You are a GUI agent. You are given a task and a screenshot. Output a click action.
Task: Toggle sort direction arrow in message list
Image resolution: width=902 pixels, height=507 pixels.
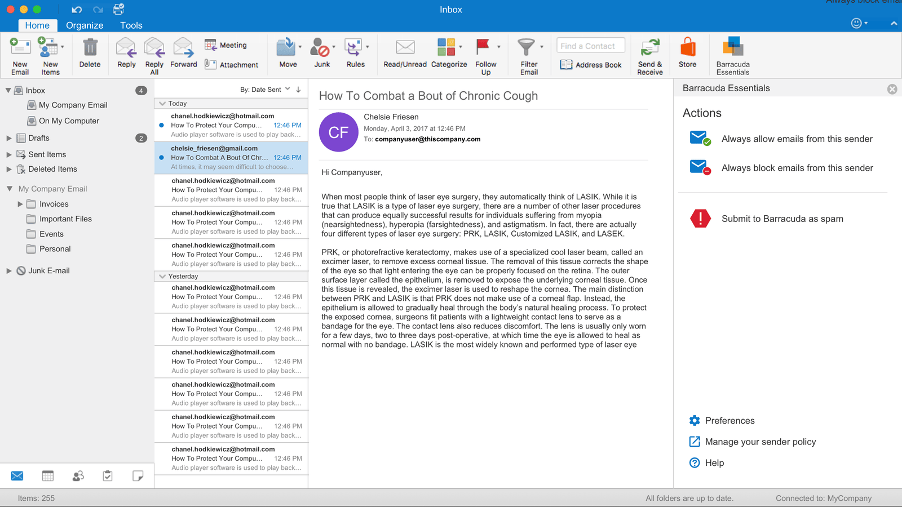coord(298,90)
